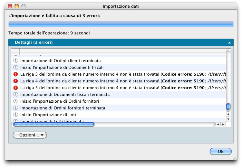Click info icon beside Inizio l'importazione di Documenti fiscali
Image resolution: width=242 pixels, height=168 pixels.
tap(15, 68)
